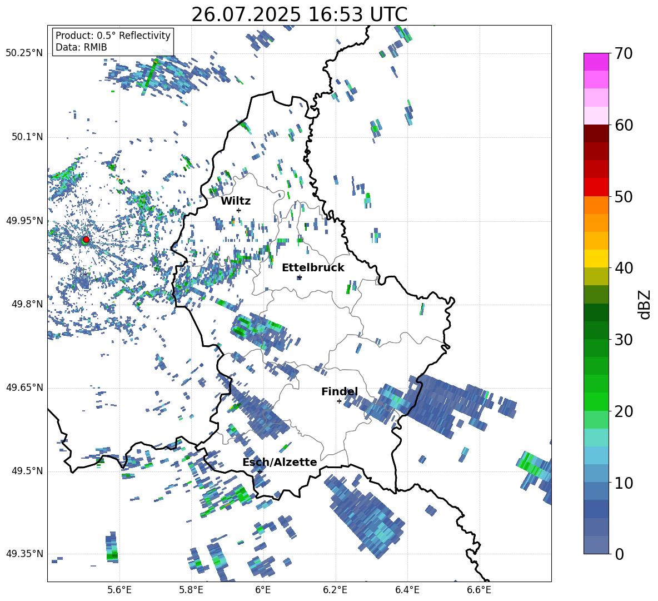The height and width of the screenshot is (601, 658).
Task: Click the 6.6°E longitude label
Action: tap(479, 590)
